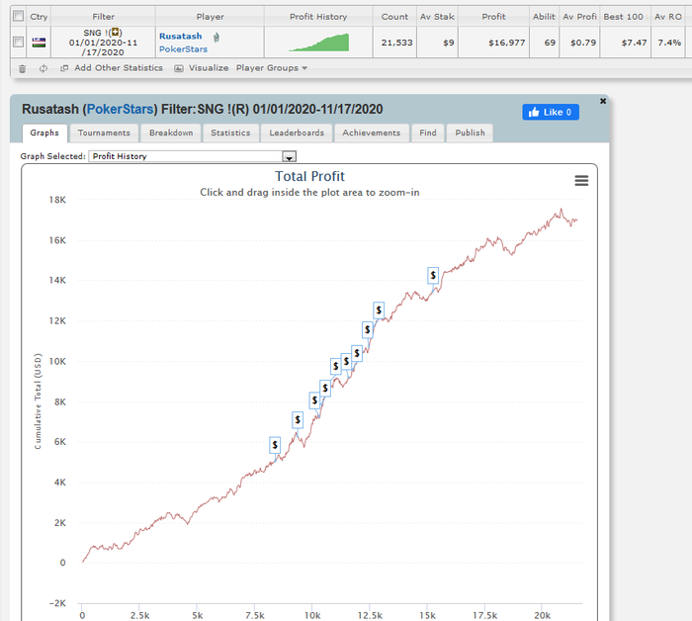This screenshot has width=692, height=621.
Task: Click the $ marker near 6K on the chart
Action: [x=275, y=445]
